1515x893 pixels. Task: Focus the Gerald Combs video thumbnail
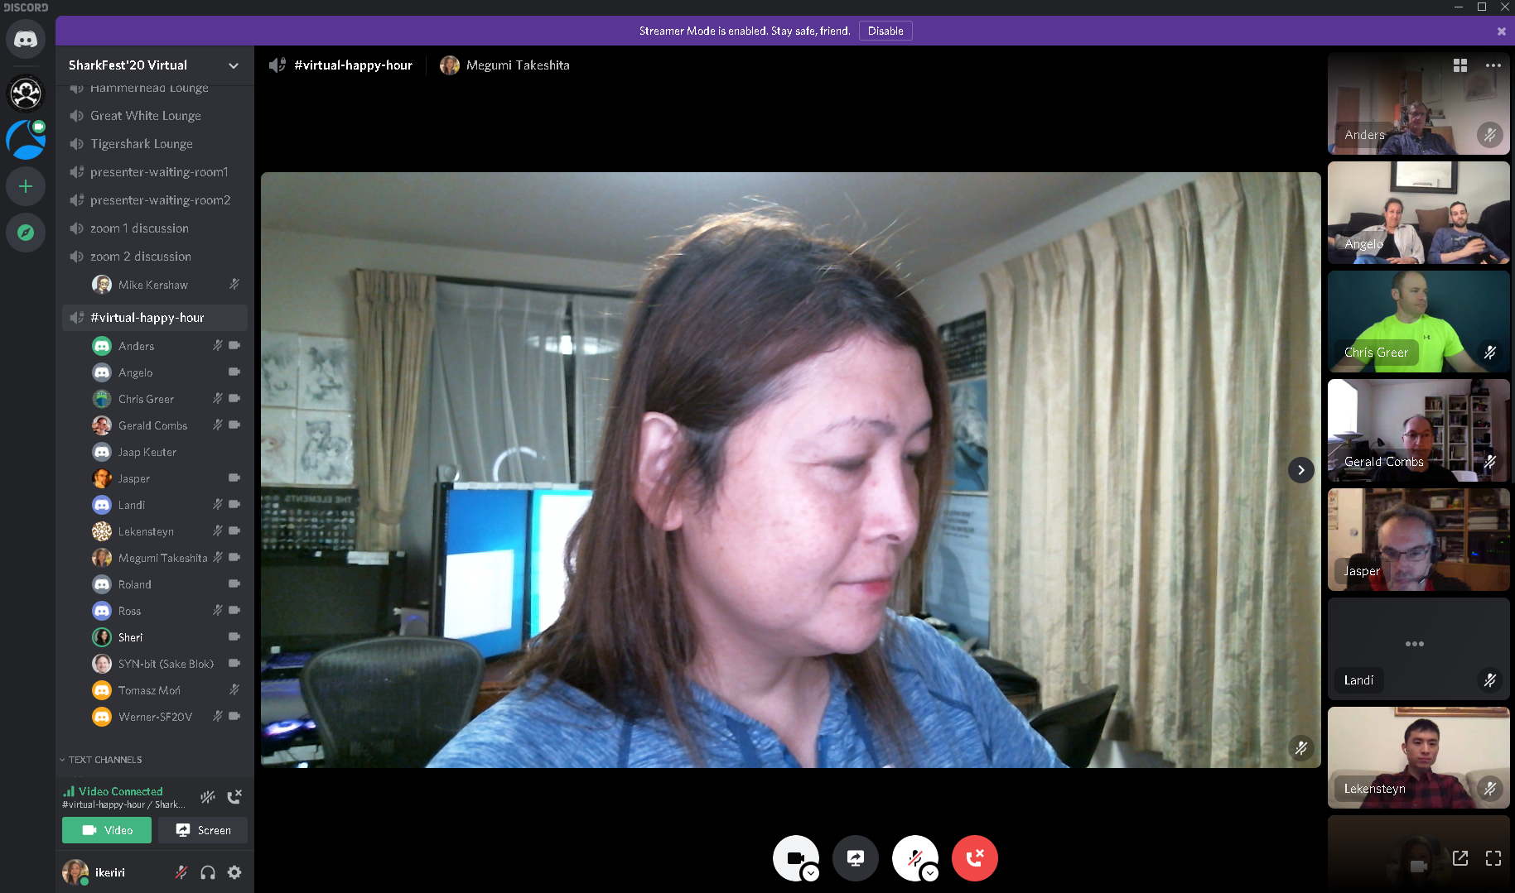pos(1418,430)
